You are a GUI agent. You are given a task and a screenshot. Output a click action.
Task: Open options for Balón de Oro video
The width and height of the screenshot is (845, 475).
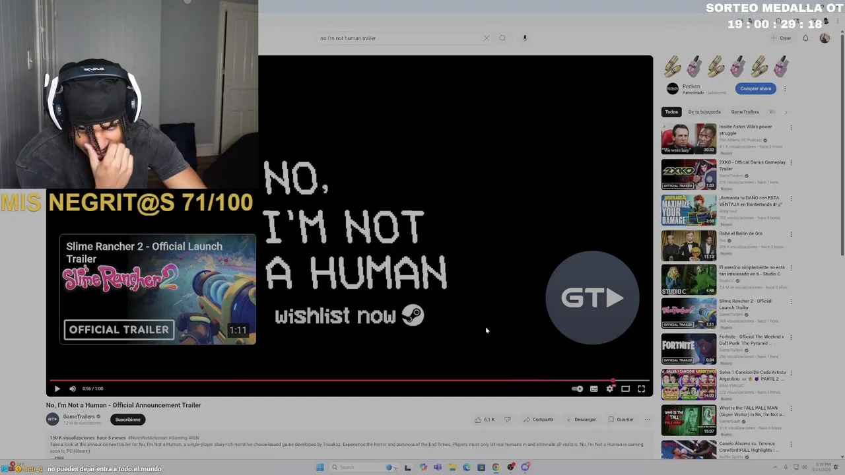pos(791,234)
